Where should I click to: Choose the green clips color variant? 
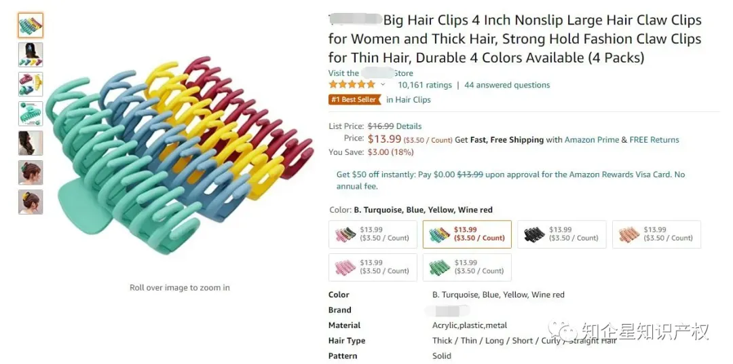point(467,267)
